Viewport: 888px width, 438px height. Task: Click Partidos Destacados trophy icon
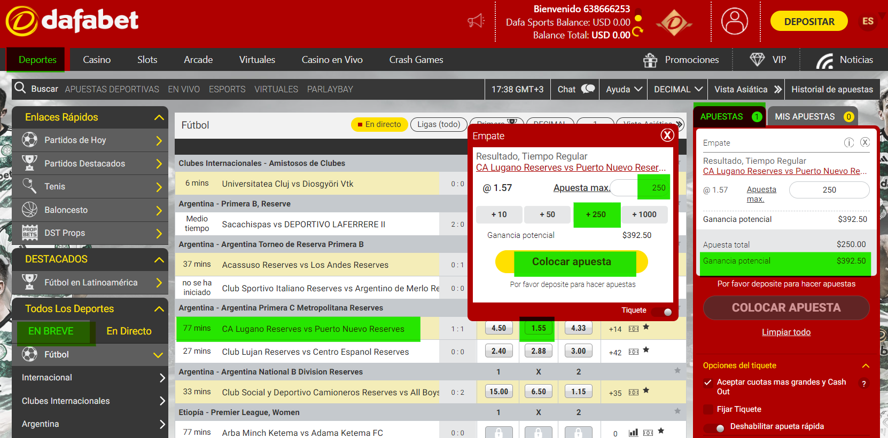[x=29, y=163]
